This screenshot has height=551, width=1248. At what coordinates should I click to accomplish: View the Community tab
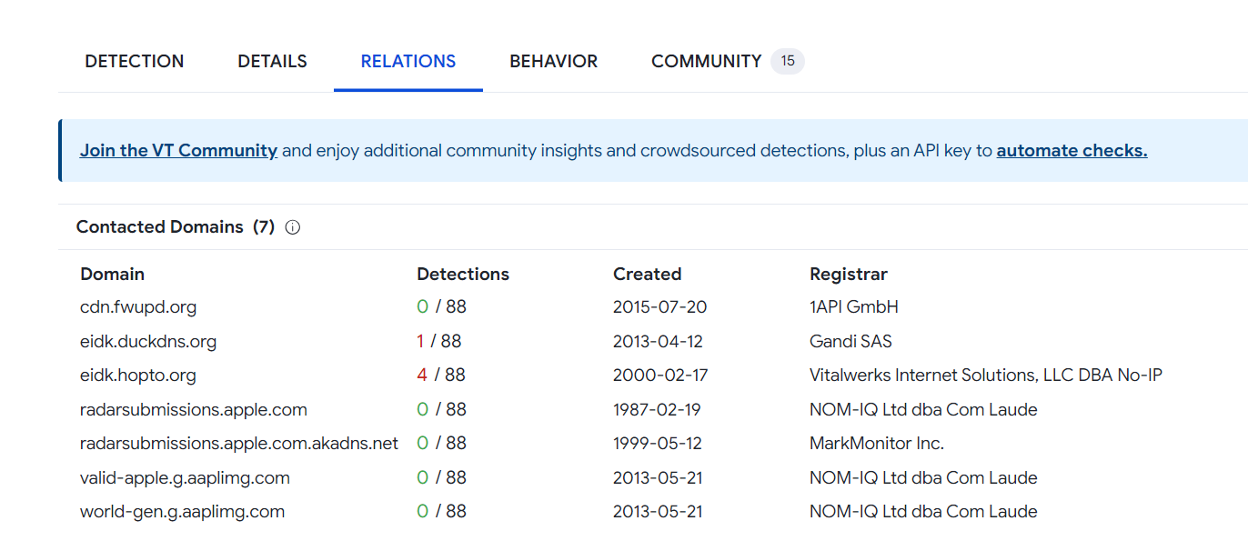[x=706, y=61]
